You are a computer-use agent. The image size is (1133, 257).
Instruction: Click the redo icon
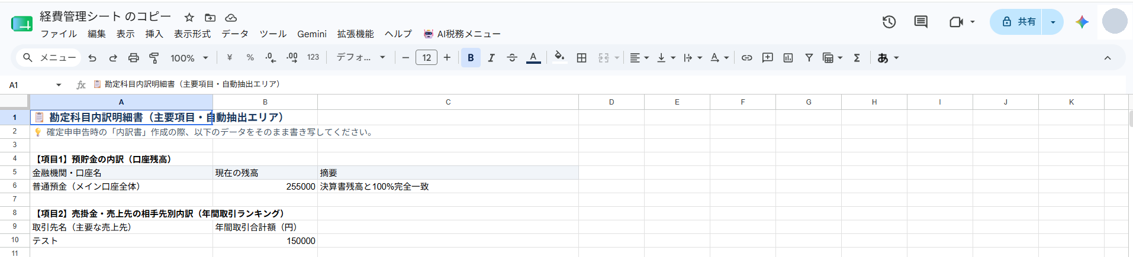112,58
